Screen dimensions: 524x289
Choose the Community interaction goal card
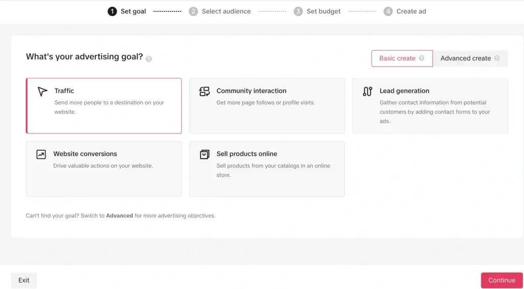pyautogui.click(x=267, y=106)
